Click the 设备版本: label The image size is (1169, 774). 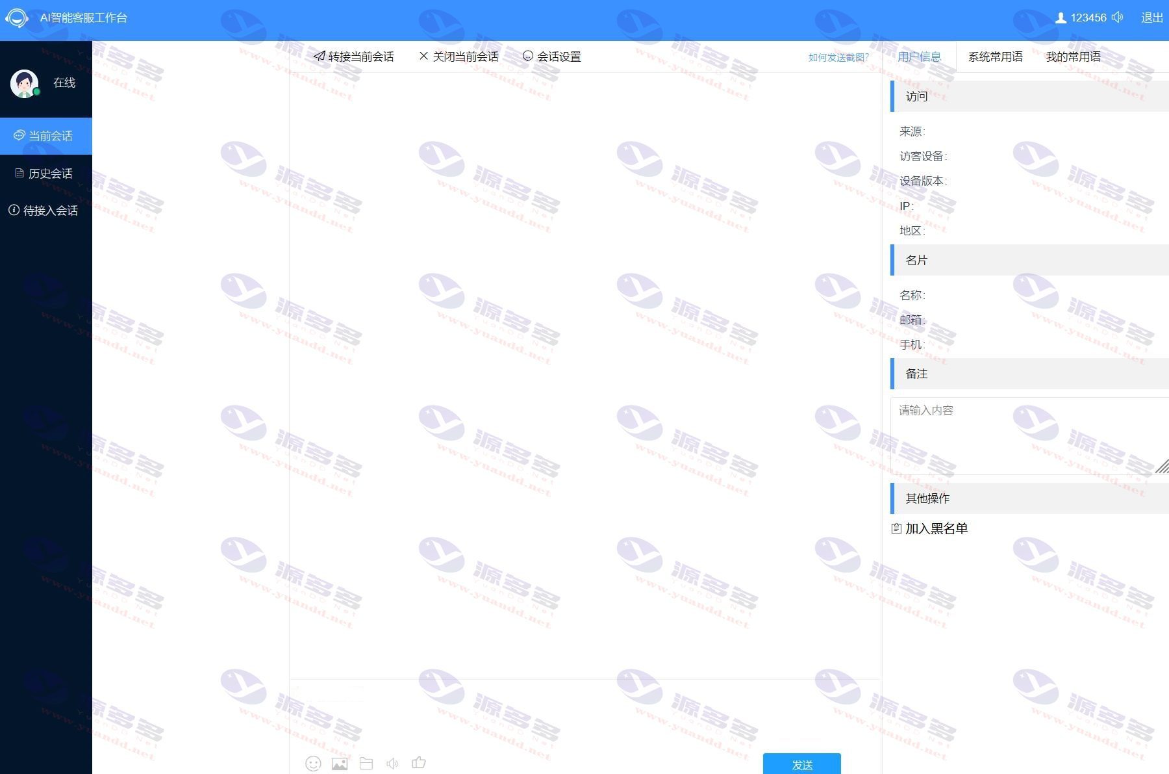[924, 181]
